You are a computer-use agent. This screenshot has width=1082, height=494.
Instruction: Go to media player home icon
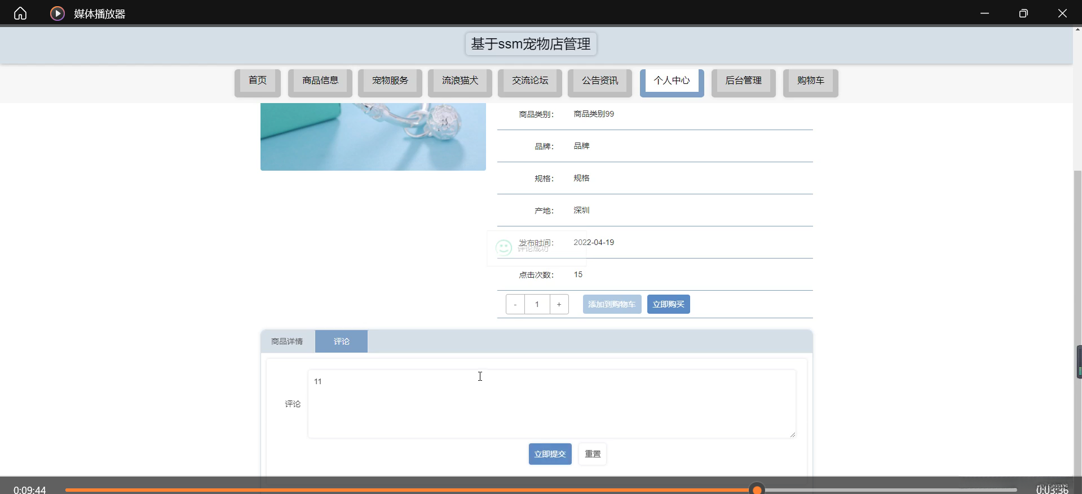(20, 13)
